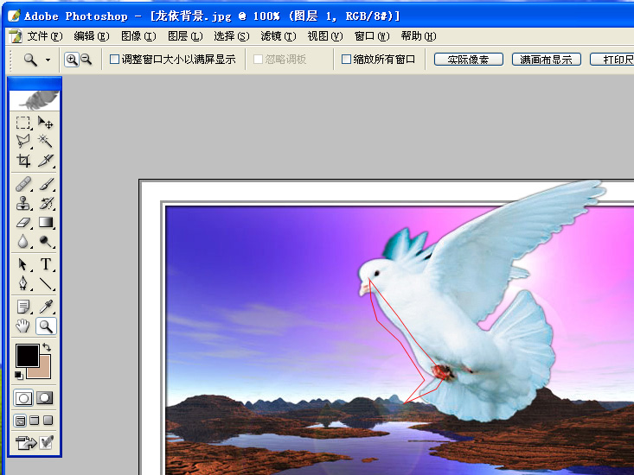The image size is (634, 475).
Task: Select the Eyedropper tool
Action: 45,307
